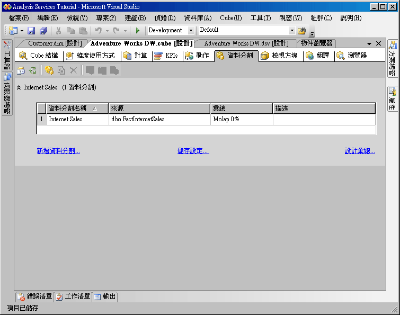Image resolution: width=400 pixels, height=315 pixels.
Task: Open the 工具(T) menu
Action: [x=261, y=18]
